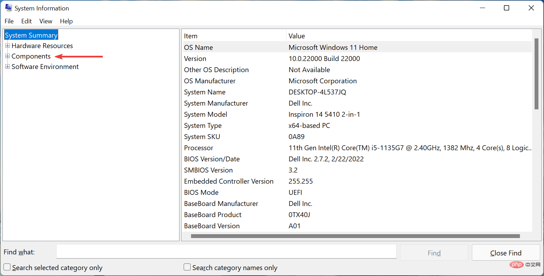
Task: Open the View menu
Action: click(x=46, y=21)
